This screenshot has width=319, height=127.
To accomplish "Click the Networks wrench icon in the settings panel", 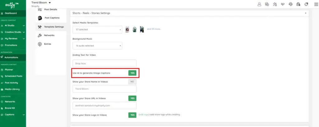I will coord(40,35).
